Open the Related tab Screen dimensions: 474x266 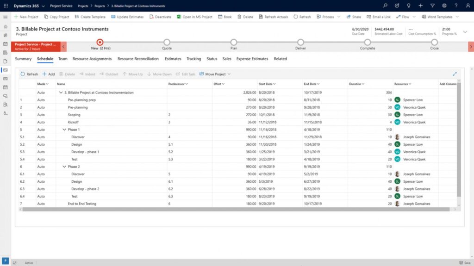[280, 59]
